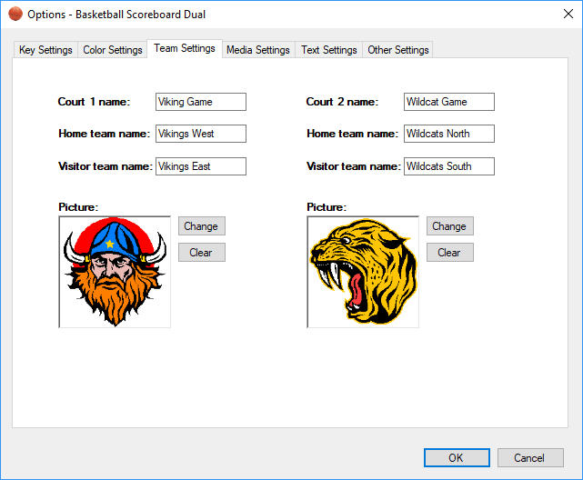Click the Vikings East visitor team field
The width and height of the screenshot is (583, 480).
[200, 166]
